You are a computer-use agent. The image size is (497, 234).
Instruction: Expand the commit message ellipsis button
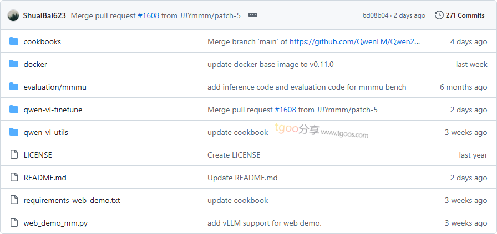point(253,15)
